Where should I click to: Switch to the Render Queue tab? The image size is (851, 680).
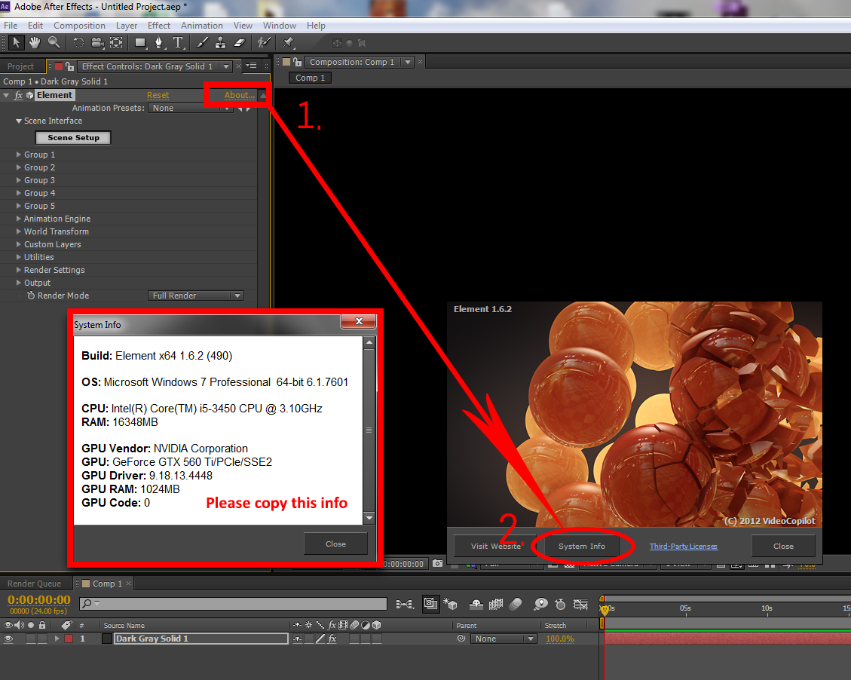pyautogui.click(x=35, y=584)
